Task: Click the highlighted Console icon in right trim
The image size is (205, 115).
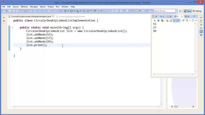Action: tap(201, 31)
